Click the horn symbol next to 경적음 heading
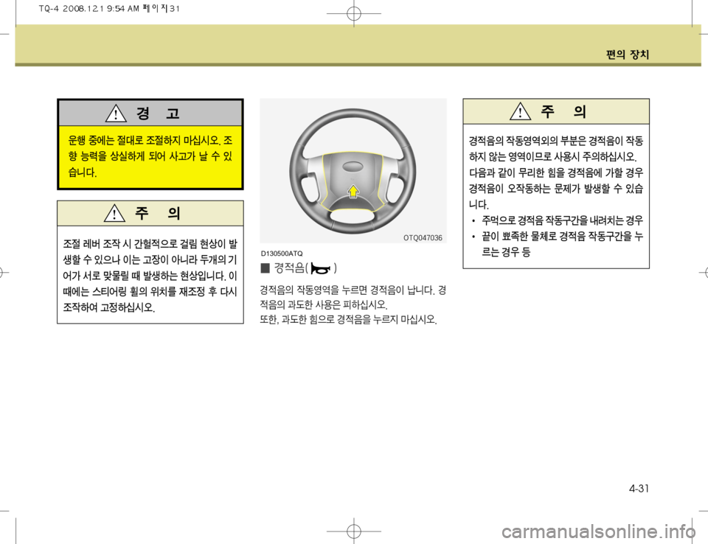 coord(321,269)
